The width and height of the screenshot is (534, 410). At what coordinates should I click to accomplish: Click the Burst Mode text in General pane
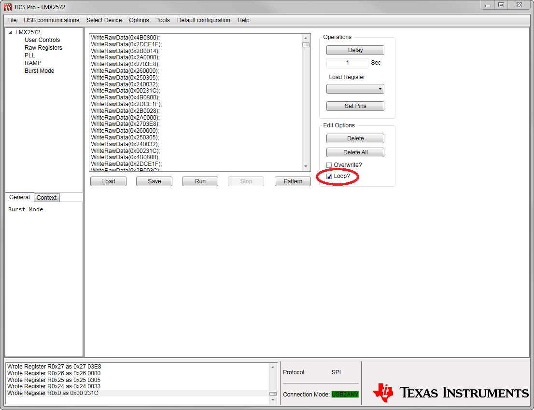point(26,209)
